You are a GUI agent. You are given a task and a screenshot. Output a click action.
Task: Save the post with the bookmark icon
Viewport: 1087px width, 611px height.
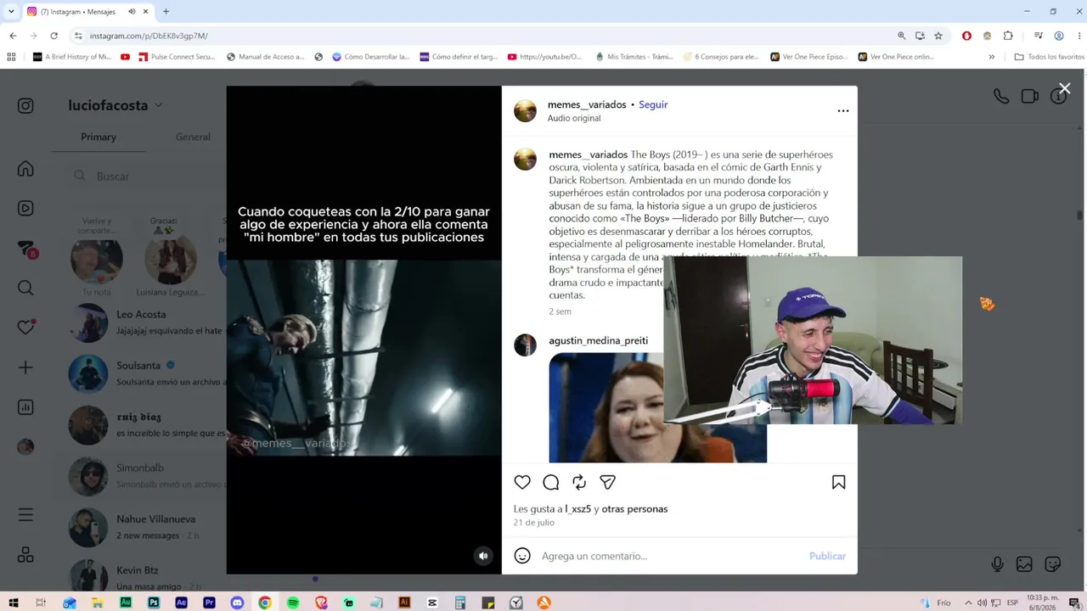[839, 482]
